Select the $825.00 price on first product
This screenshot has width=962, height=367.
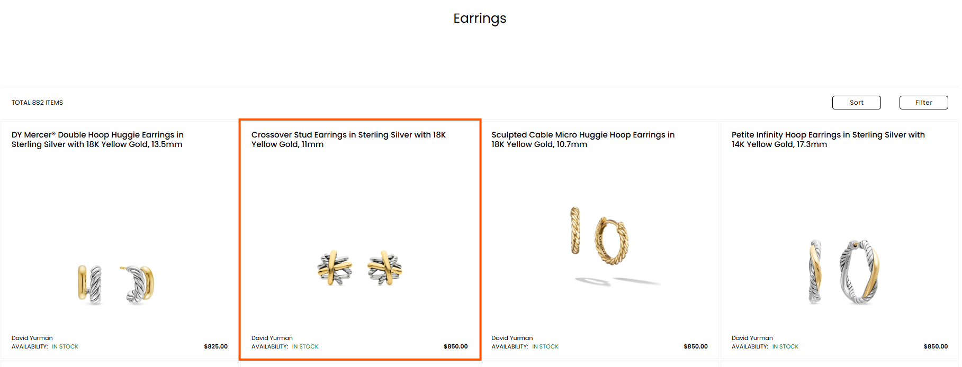(215, 347)
